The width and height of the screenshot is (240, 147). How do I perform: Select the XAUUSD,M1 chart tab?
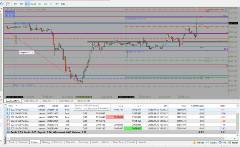click(84, 101)
